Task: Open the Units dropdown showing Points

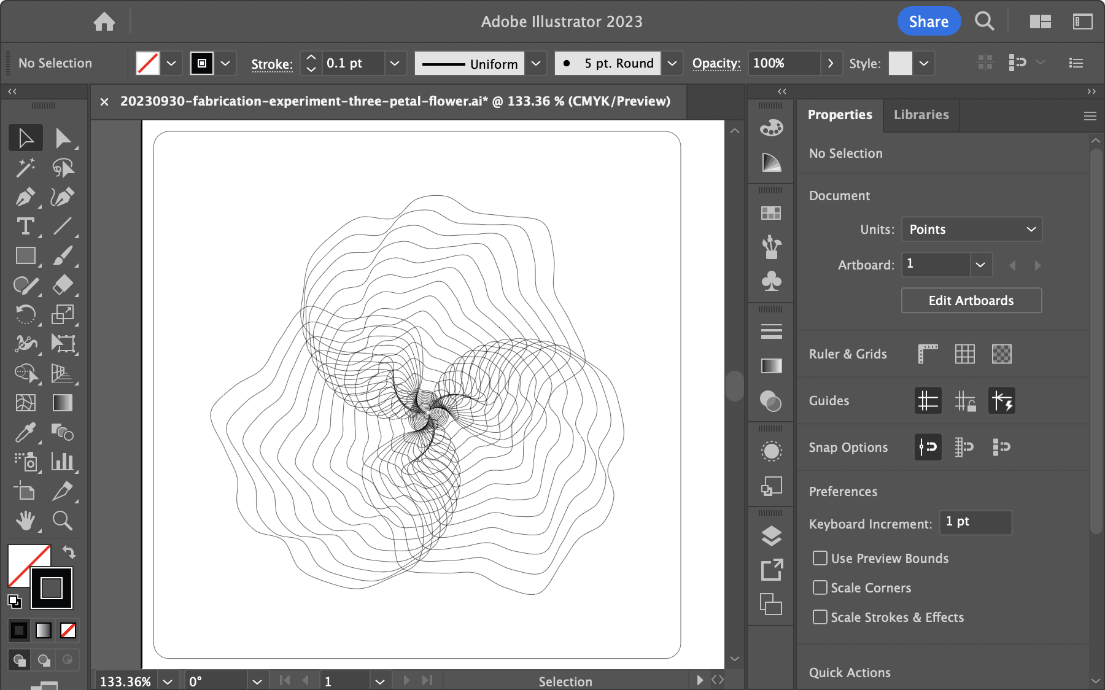Action: [971, 230]
